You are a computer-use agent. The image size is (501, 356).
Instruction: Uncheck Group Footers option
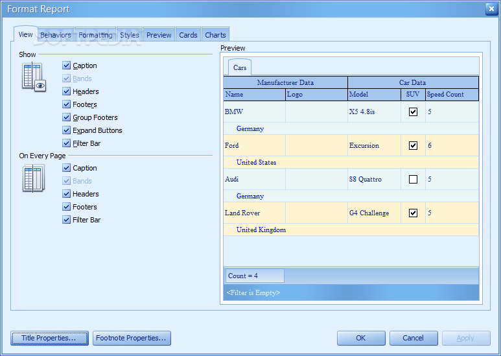(x=67, y=117)
